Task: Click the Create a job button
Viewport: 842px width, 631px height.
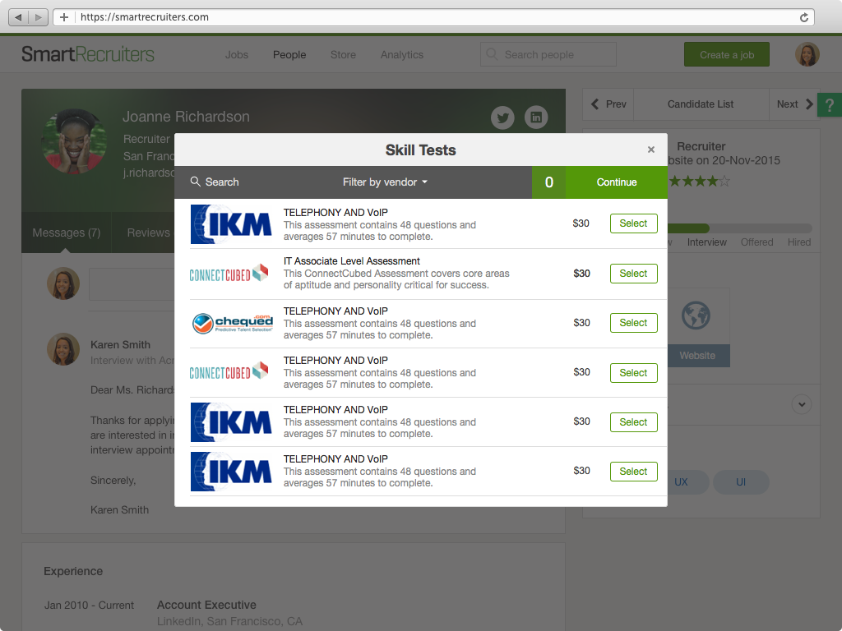Action: pos(727,54)
